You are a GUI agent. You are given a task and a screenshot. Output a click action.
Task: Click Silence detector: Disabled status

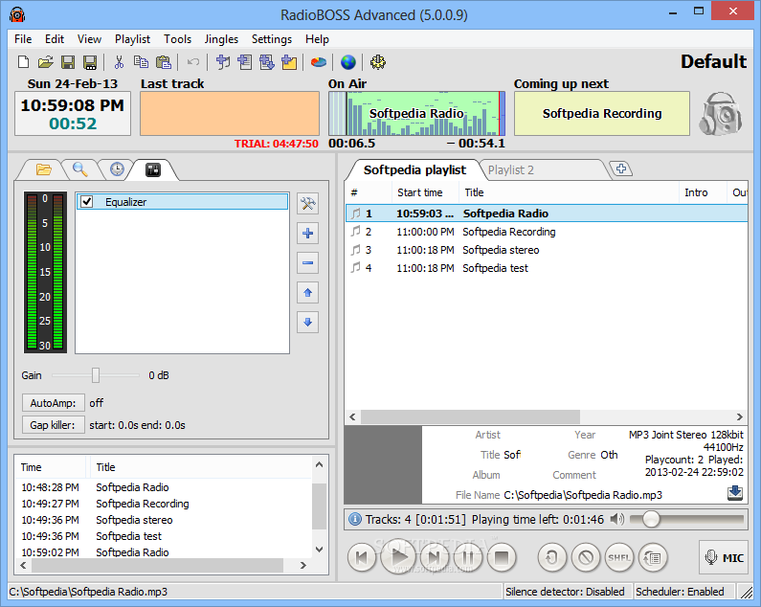click(565, 592)
